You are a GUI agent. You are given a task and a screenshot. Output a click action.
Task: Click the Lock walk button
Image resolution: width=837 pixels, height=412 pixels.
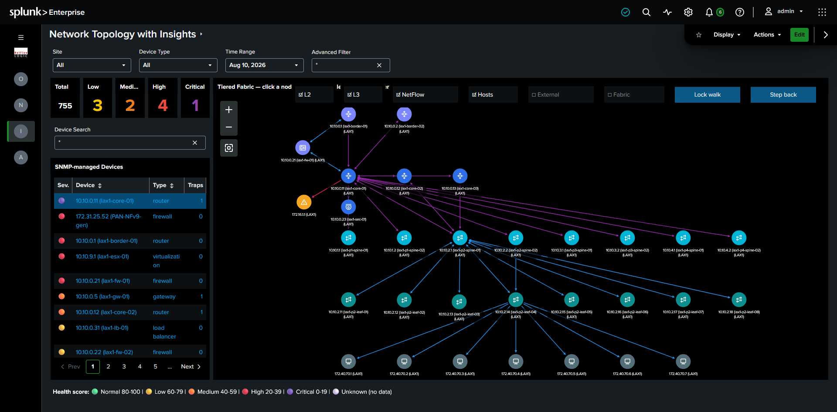pyautogui.click(x=708, y=95)
